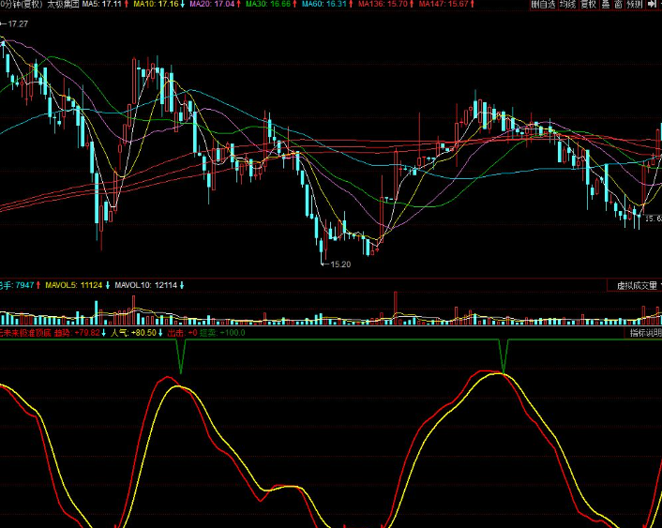The image size is (662, 528).
Task: Click the 17.27 high price marker
Action: point(18,24)
